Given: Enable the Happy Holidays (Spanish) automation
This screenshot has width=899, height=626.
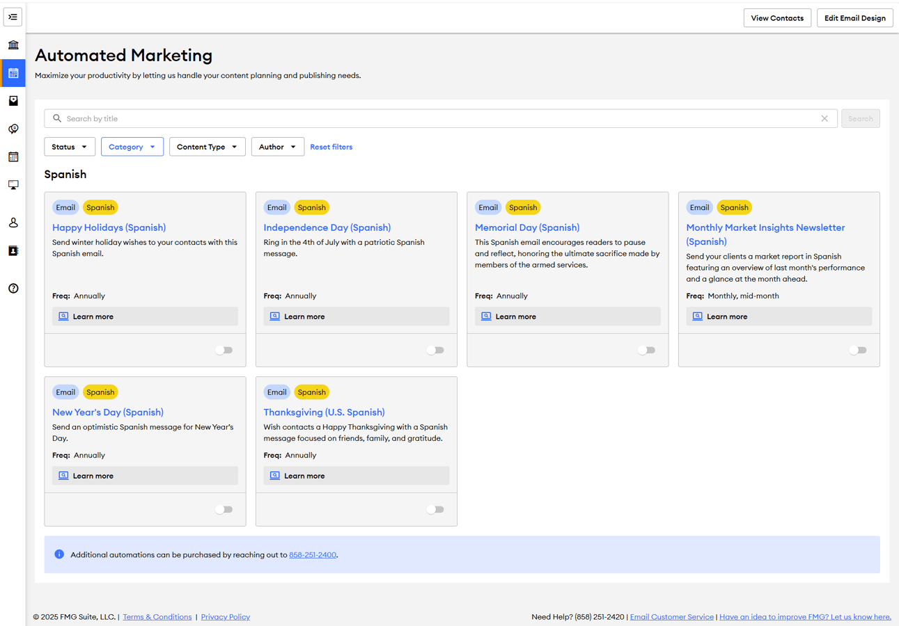Looking at the screenshot, I should point(224,350).
